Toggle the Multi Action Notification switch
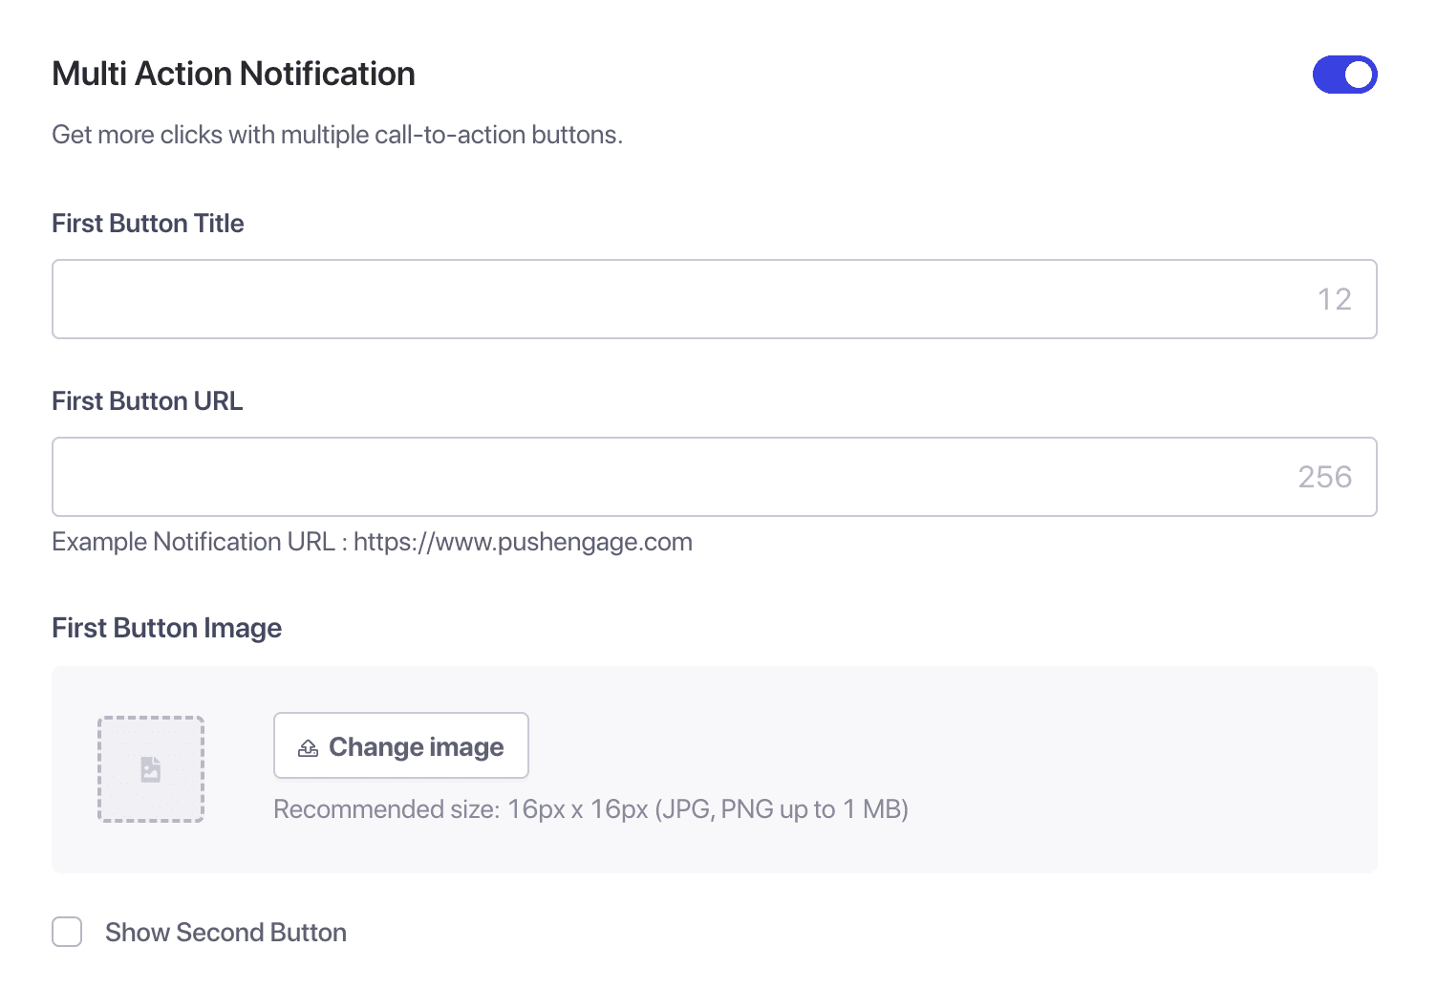The height and width of the screenshot is (990, 1437). 1343,75
